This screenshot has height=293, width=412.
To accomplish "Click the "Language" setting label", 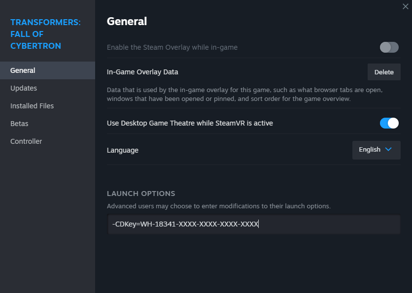I will tap(123, 150).
